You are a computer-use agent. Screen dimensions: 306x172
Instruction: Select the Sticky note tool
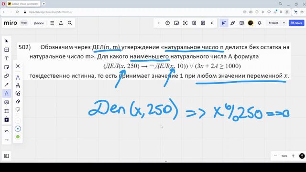click(6, 67)
